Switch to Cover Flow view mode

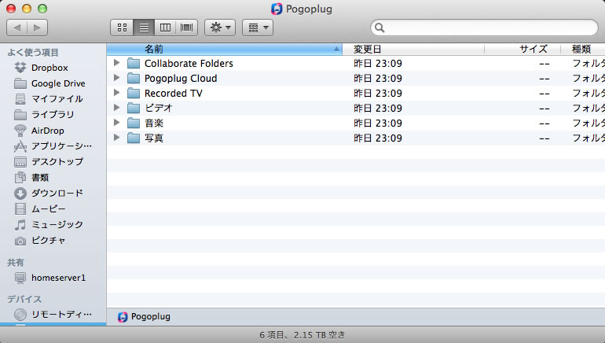point(187,28)
